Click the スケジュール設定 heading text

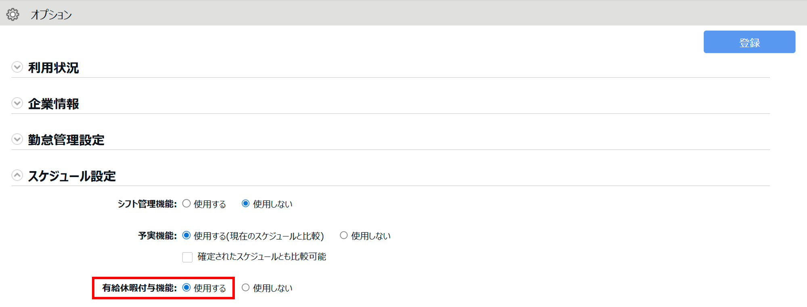(72, 176)
